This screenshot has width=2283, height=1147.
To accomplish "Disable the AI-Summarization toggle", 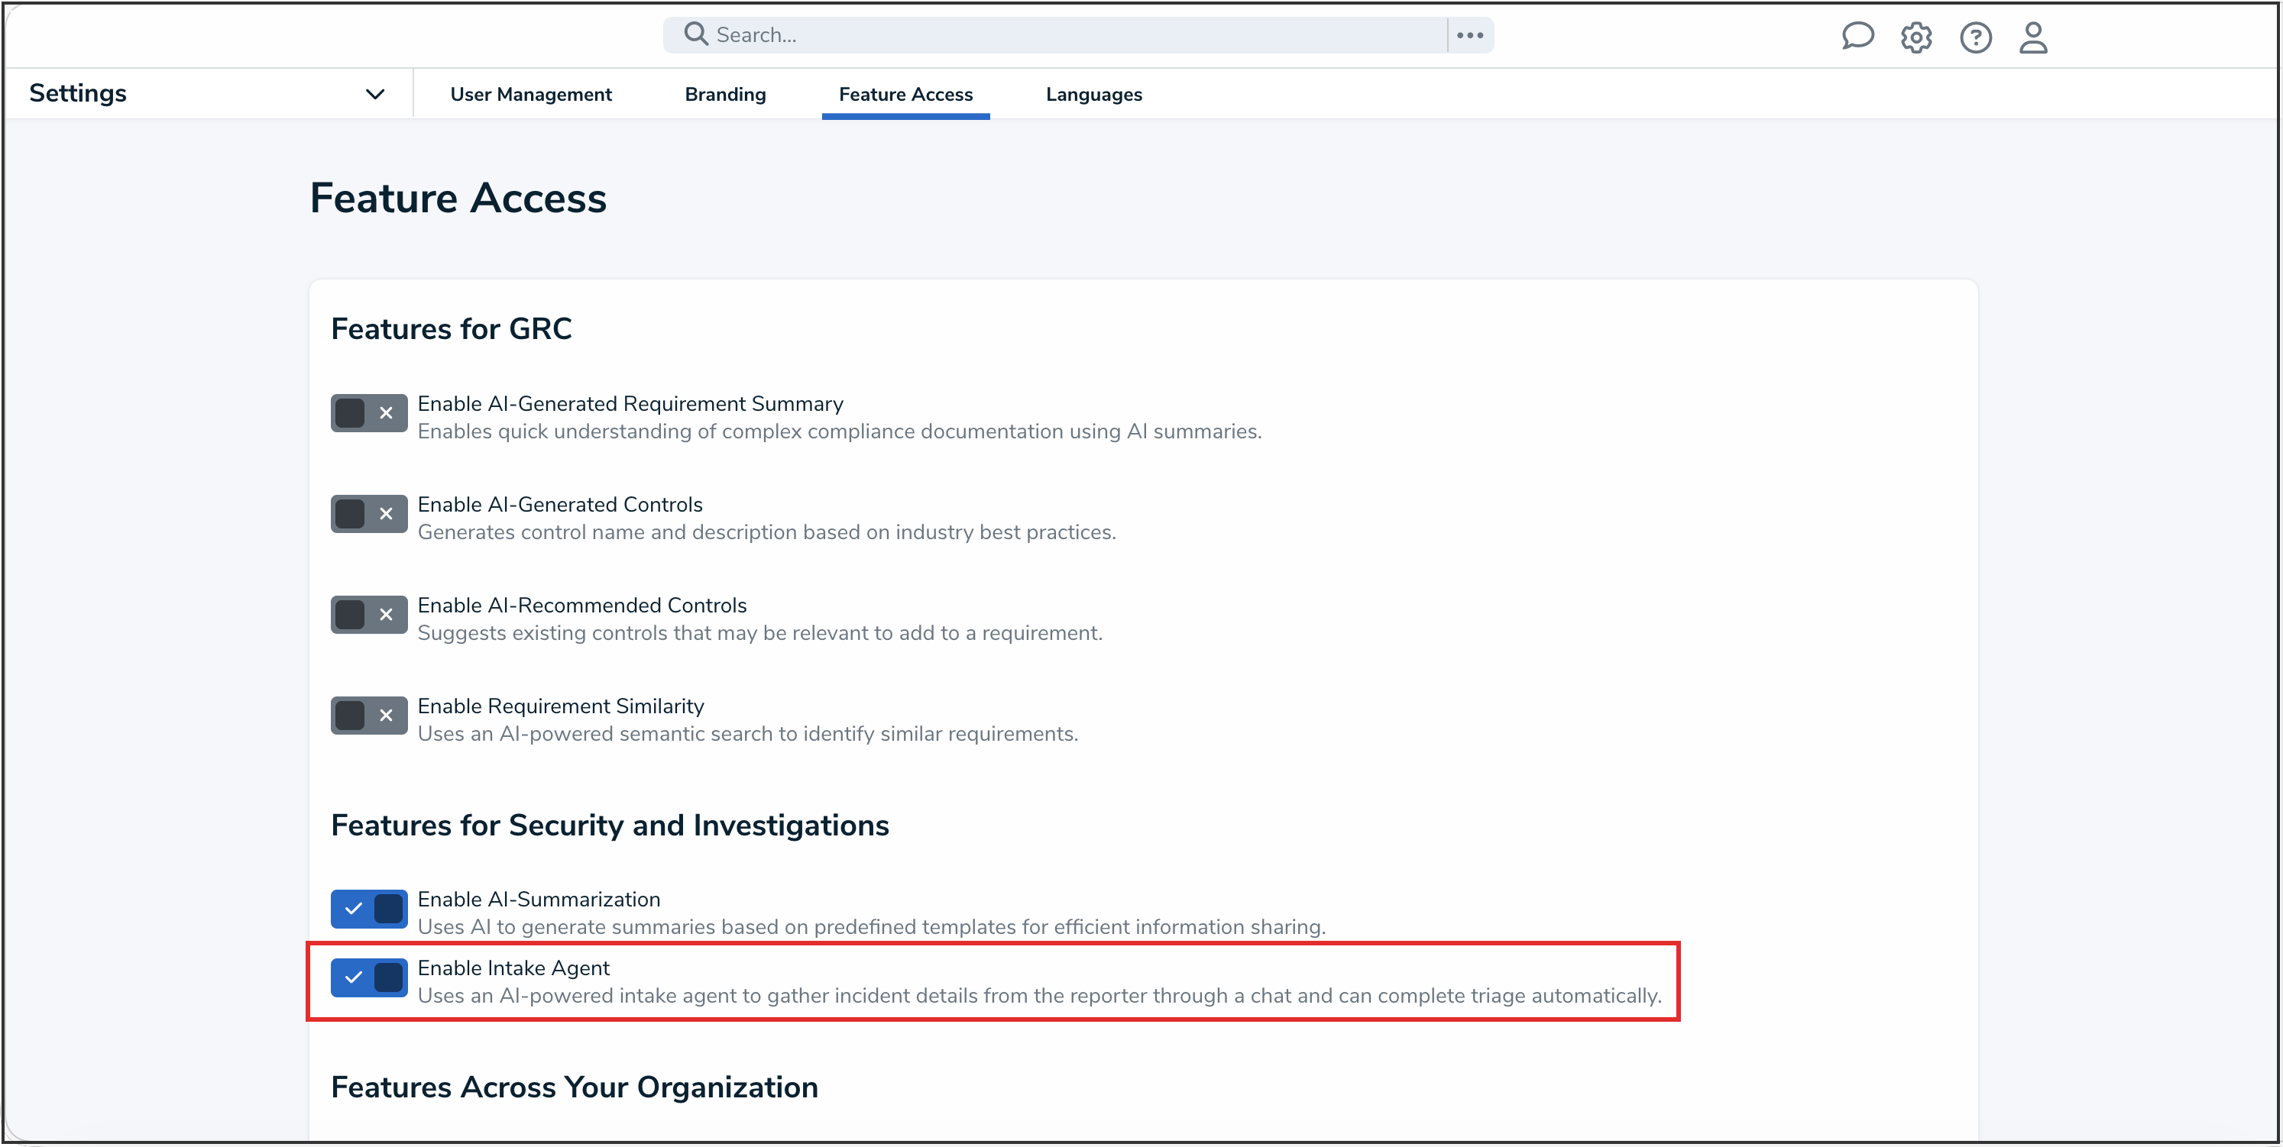I will click(369, 909).
